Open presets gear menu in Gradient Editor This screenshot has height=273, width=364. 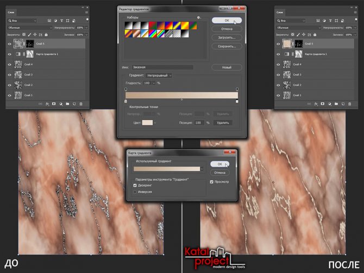click(199, 18)
